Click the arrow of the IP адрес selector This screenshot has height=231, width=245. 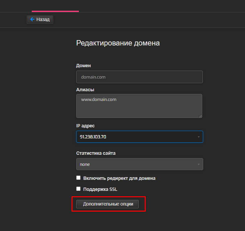click(199, 137)
